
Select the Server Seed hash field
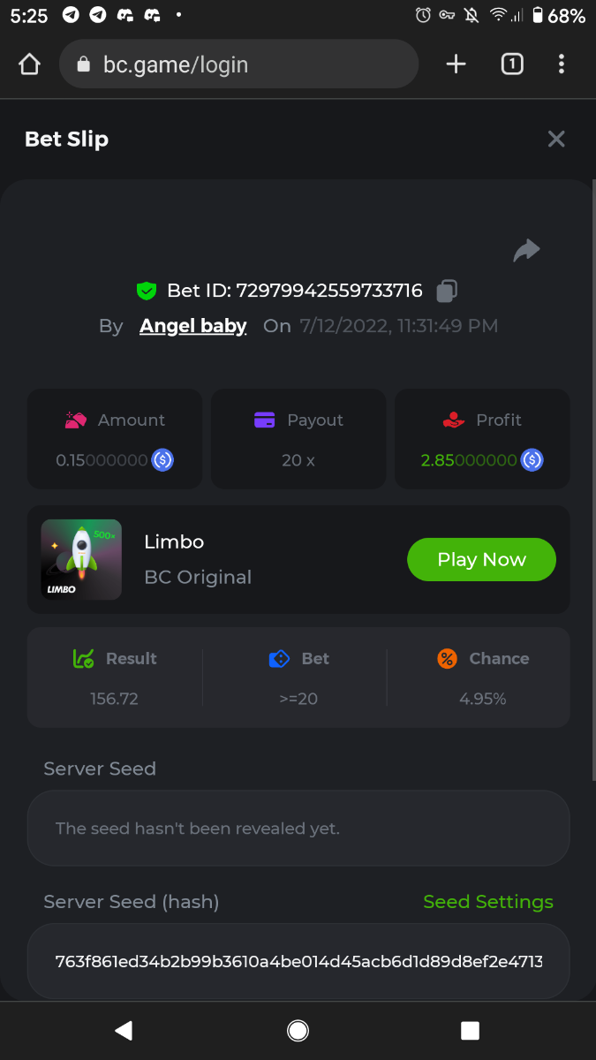(298, 961)
